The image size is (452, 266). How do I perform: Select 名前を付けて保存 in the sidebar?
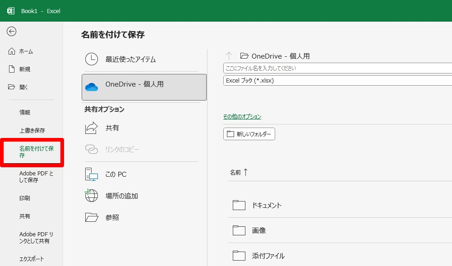point(37,152)
